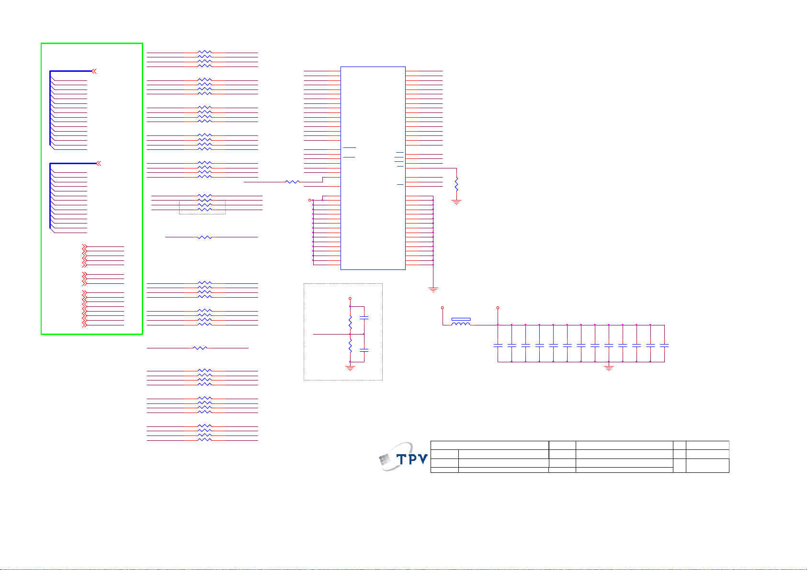Click the TPV company logo
The width and height of the screenshot is (807, 570).
[403, 457]
